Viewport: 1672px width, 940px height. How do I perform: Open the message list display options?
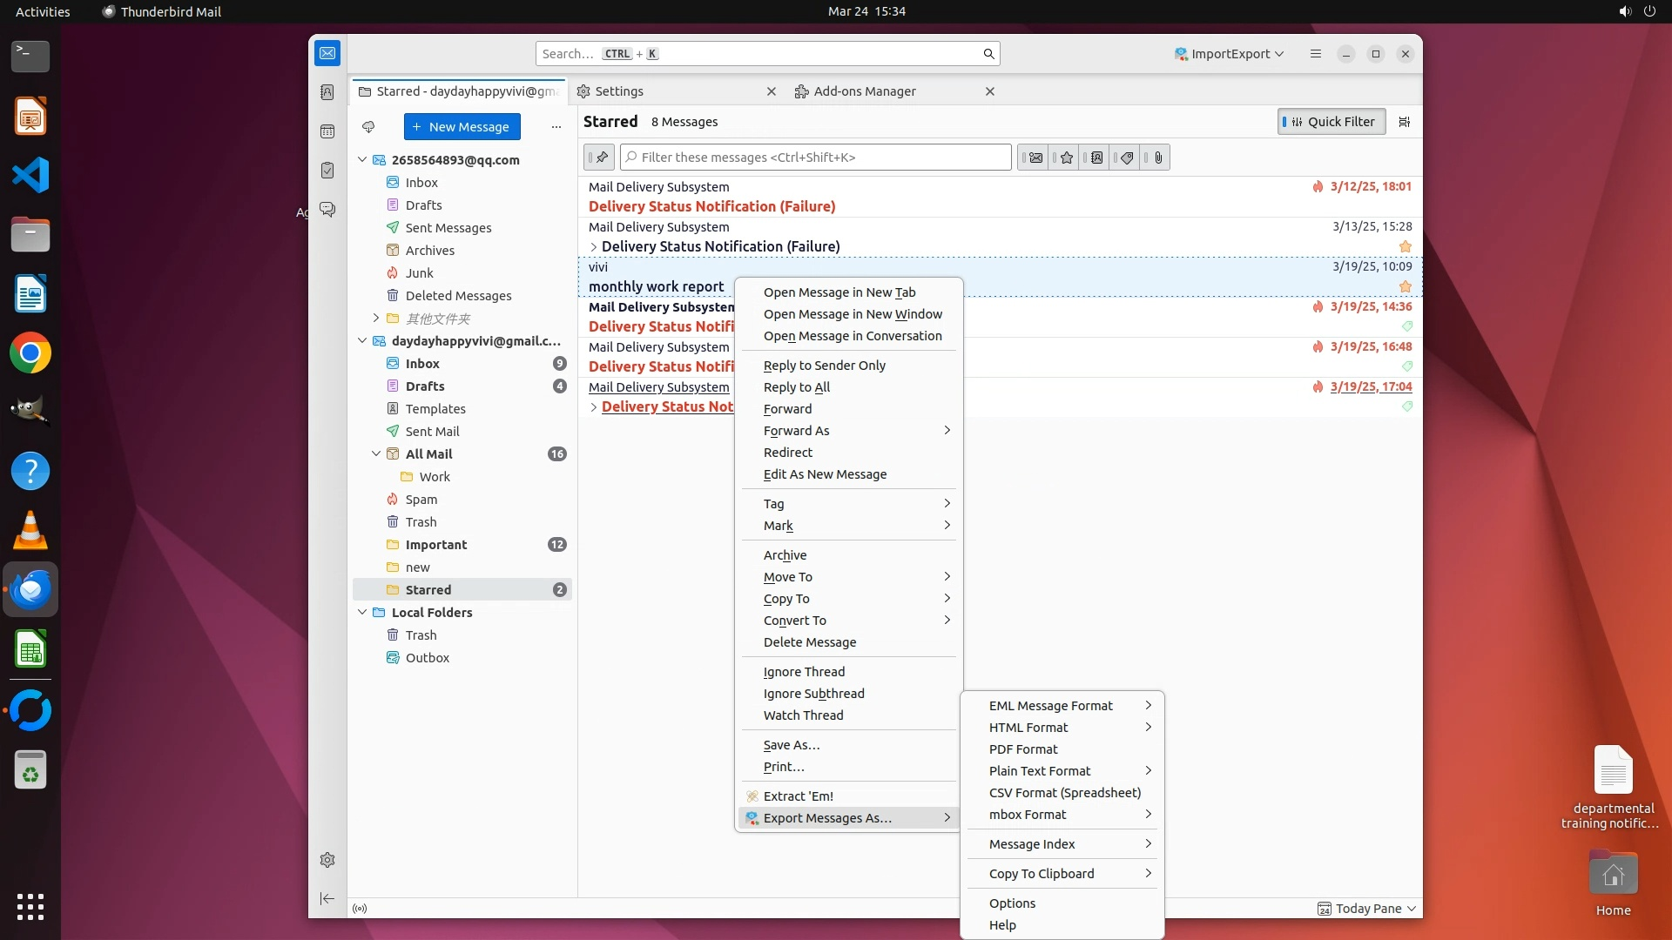click(1404, 122)
